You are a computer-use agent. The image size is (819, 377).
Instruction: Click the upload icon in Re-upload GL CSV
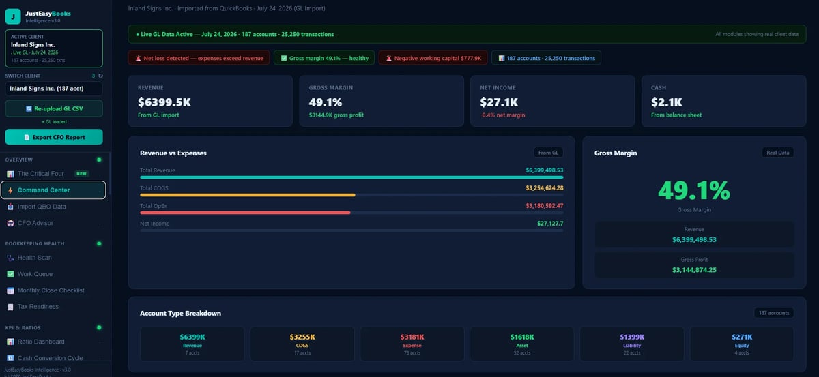29,108
